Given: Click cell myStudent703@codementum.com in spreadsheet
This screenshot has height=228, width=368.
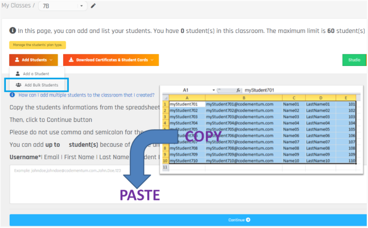Looking at the screenshot, I should (244, 117).
